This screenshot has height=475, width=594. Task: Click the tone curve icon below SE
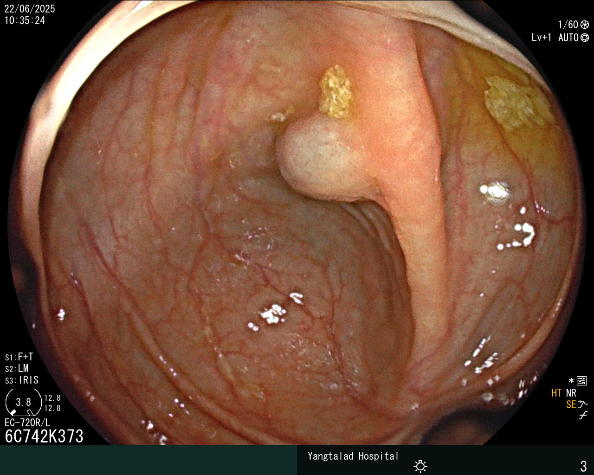[x=583, y=416]
